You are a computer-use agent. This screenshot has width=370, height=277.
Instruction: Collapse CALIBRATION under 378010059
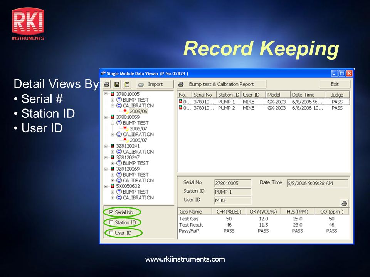point(113,134)
